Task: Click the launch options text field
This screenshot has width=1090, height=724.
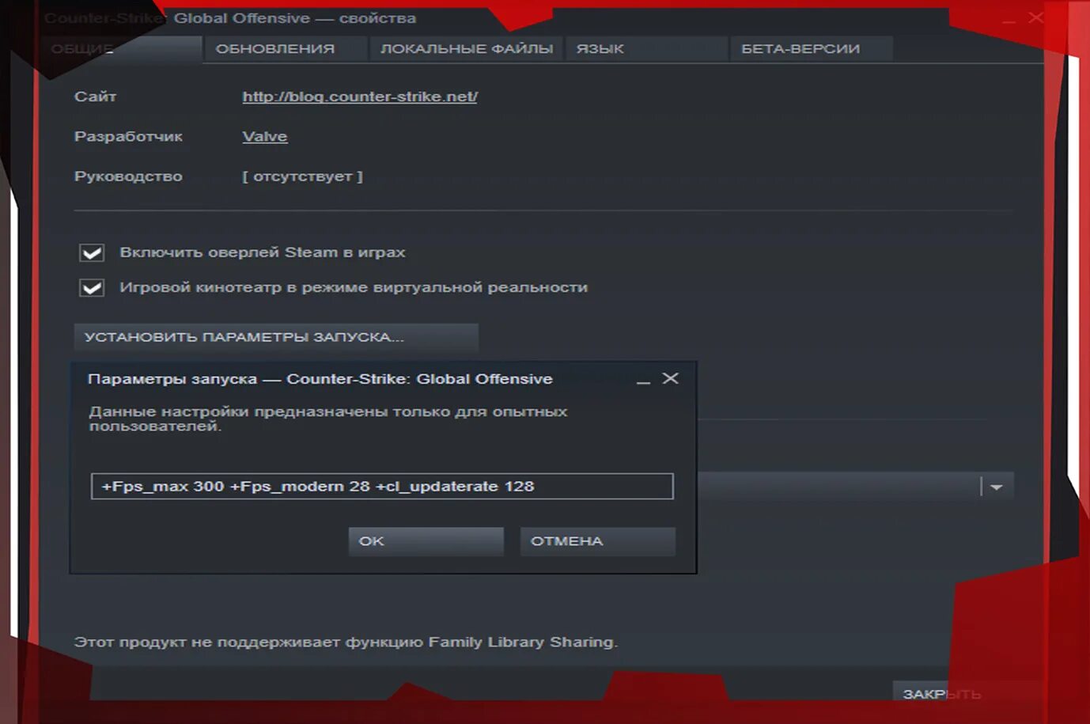Action: [382, 486]
